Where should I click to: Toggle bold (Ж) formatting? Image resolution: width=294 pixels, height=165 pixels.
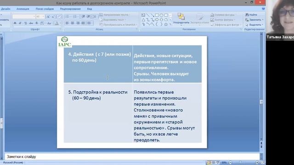15,23
